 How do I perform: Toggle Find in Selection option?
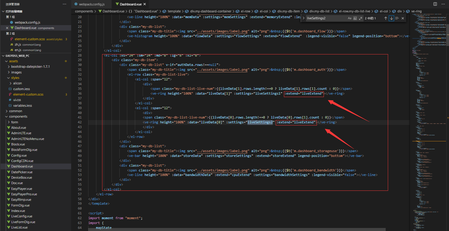[x=397, y=18]
